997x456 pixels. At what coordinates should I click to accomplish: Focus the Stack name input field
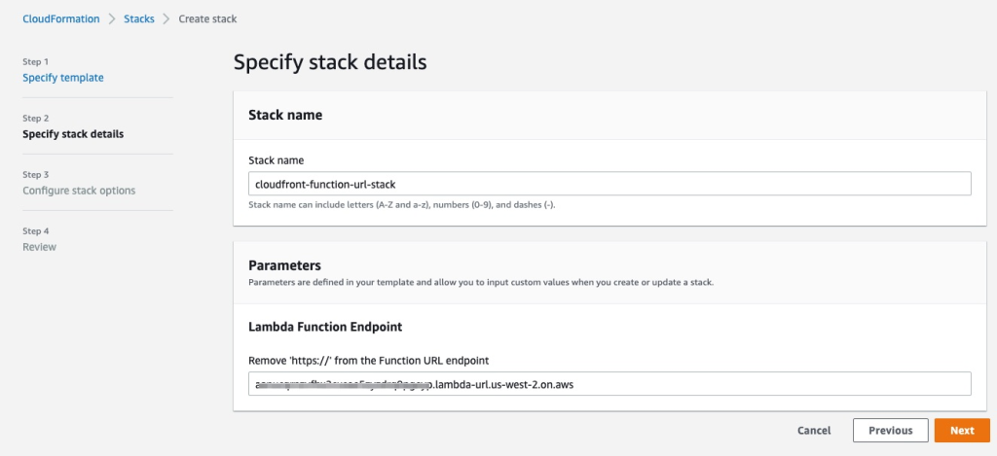pyautogui.click(x=609, y=184)
